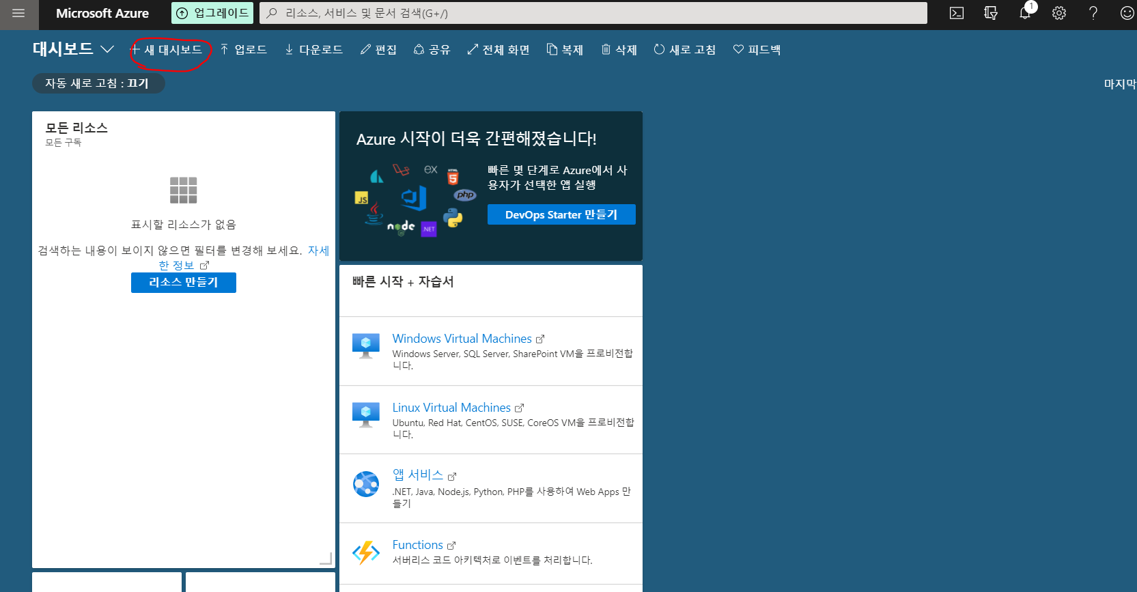Screen dimensions: 1137x592
Task: Click the .NET logo in the banner
Action: click(429, 229)
